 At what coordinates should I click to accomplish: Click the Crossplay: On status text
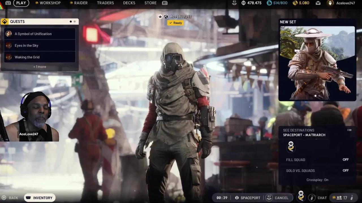click(x=317, y=180)
